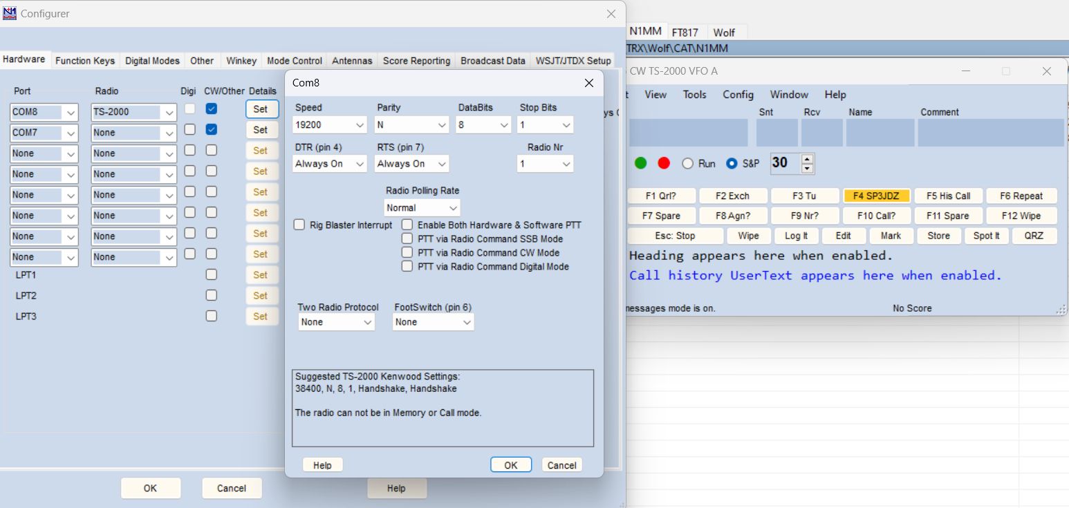Open the FootSwitch (pin 6) dropdown

click(x=433, y=322)
